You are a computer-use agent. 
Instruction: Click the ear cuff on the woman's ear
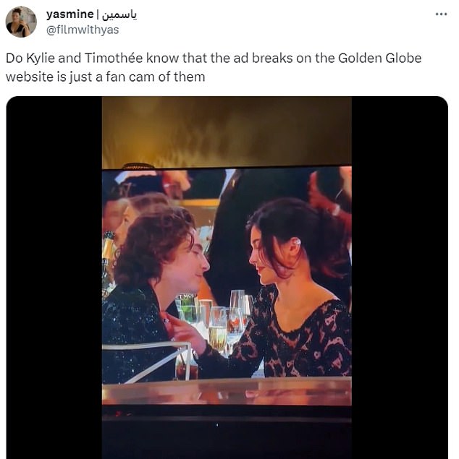pyautogui.click(x=298, y=243)
